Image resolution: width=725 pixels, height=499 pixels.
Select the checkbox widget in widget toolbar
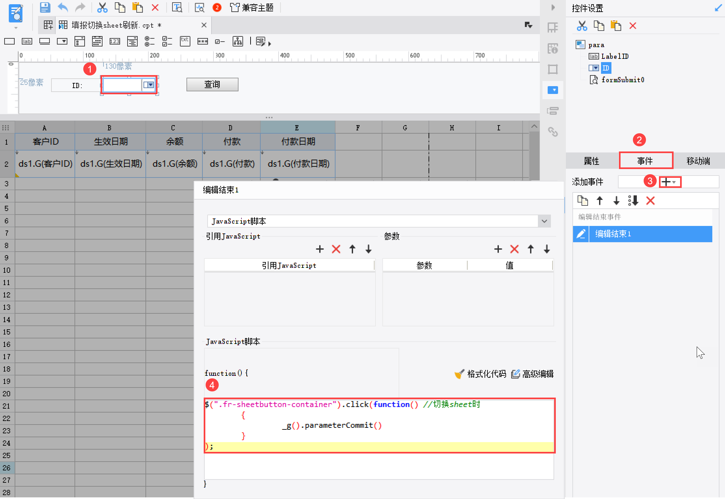[220, 41]
